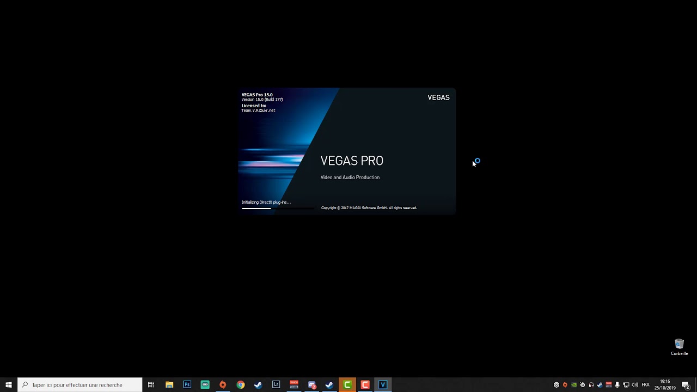Switch to VEGAS Pro taskbar icon
Viewport: 697px width, 392px height.
(383, 385)
